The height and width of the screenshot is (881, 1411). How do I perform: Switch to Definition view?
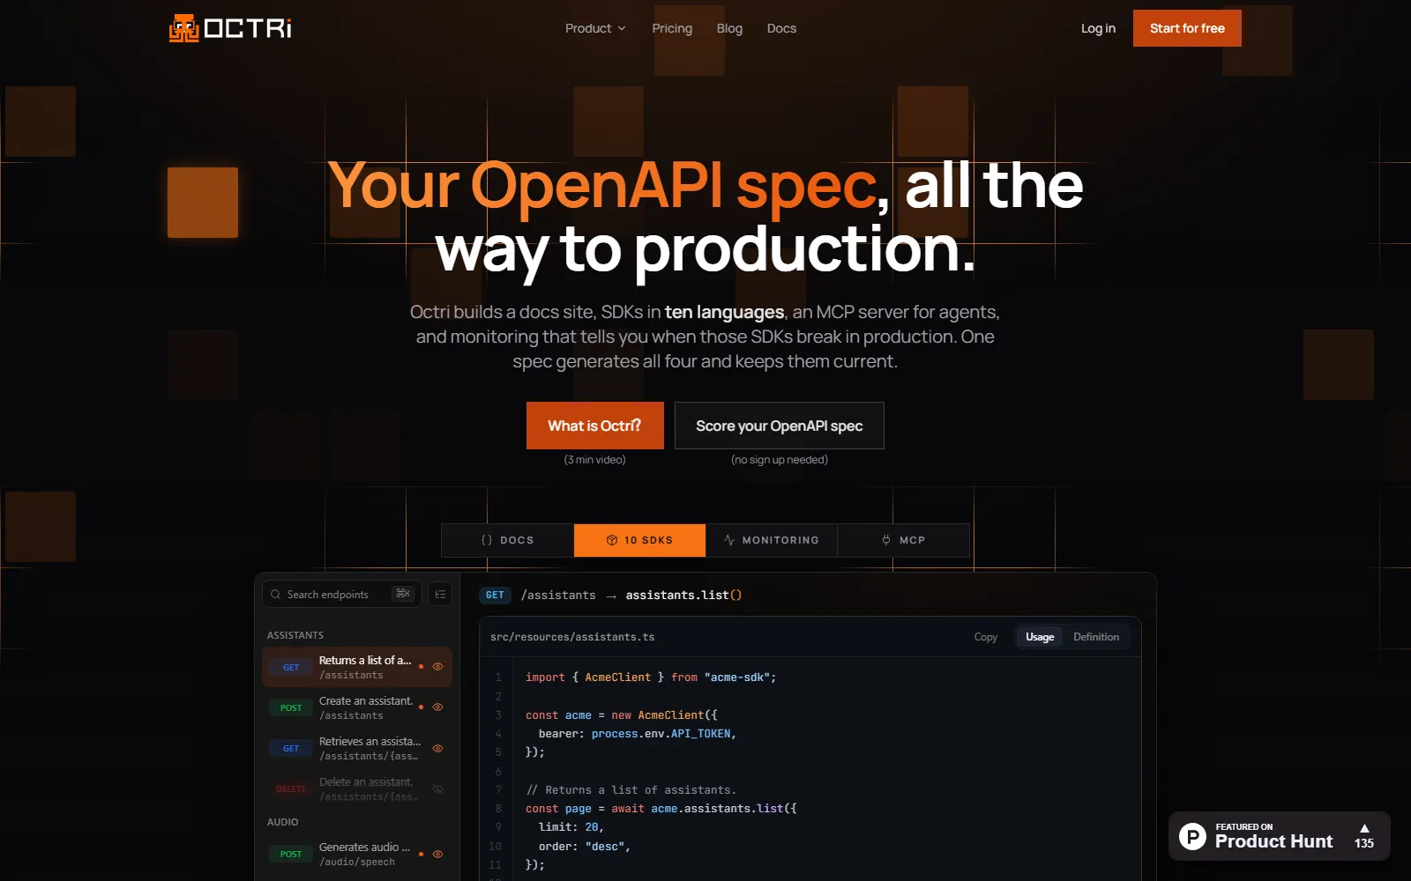(x=1096, y=637)
